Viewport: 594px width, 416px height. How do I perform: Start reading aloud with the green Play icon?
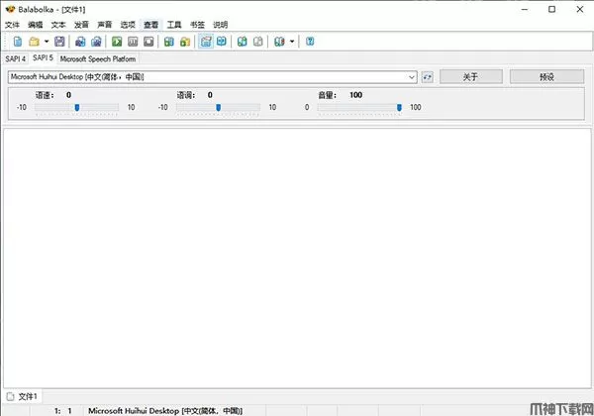coord(117,42)
